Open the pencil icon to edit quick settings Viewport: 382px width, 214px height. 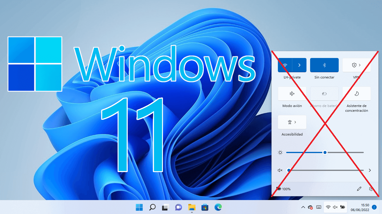point(359,189)
